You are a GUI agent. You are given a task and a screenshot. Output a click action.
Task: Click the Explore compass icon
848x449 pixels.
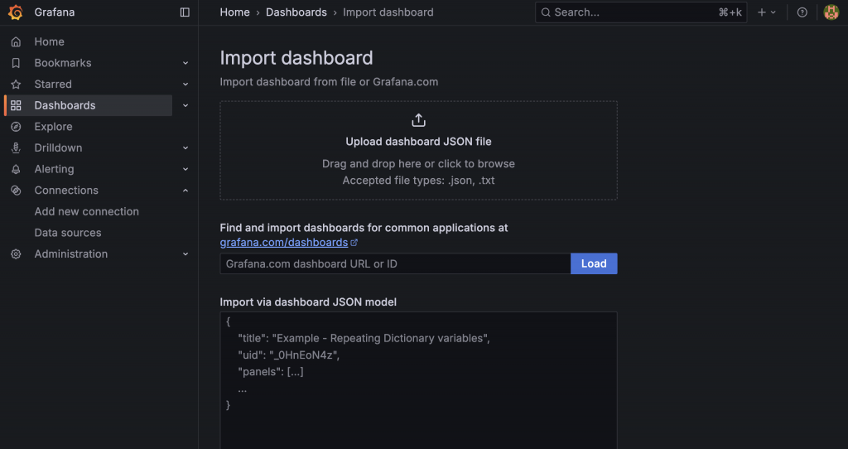pyautogui.click(x=16, y=127)
